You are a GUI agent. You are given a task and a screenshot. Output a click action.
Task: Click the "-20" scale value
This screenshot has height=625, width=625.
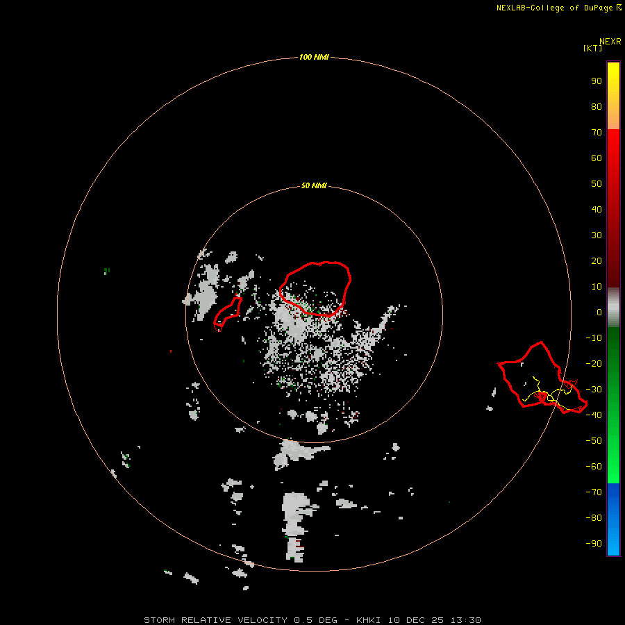[594, 364]
